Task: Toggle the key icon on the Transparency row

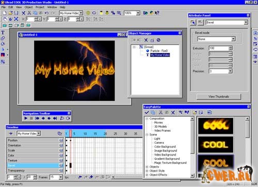Action: coord(61,171)
